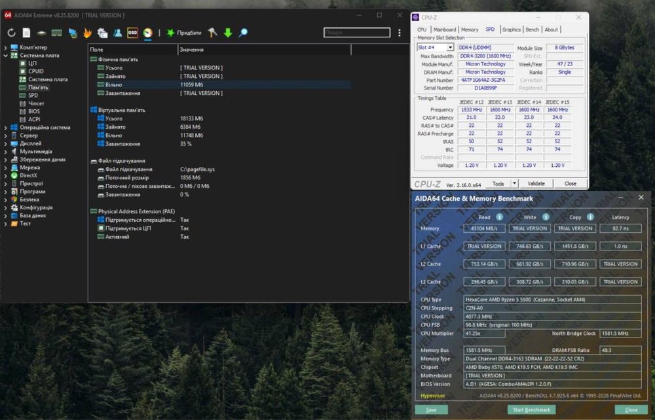Open the Tools dropdown arrow in CPU-Z
The height and width of the screenshot is (420, 655).
(515, 184)
